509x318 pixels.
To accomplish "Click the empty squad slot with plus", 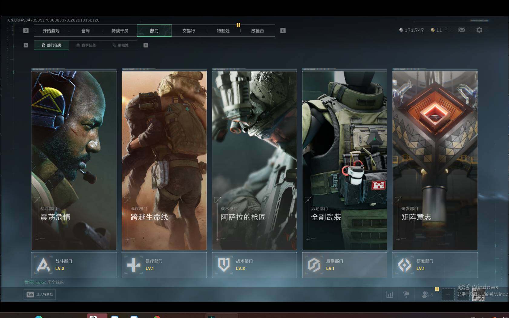I will point(448,294).
